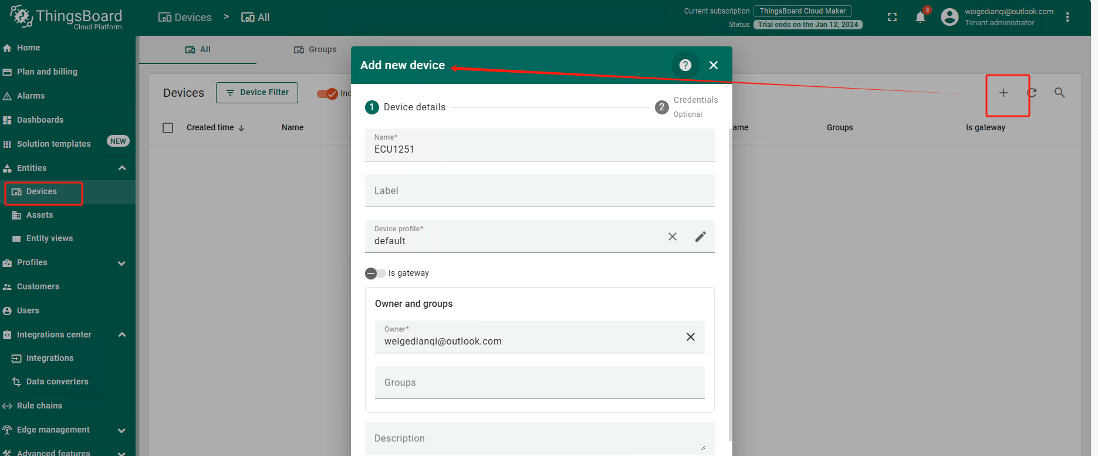This screenshot has height=456, width=1098.
Task: Toggle the include customer entities switch
Action: [x=327, y=93]
